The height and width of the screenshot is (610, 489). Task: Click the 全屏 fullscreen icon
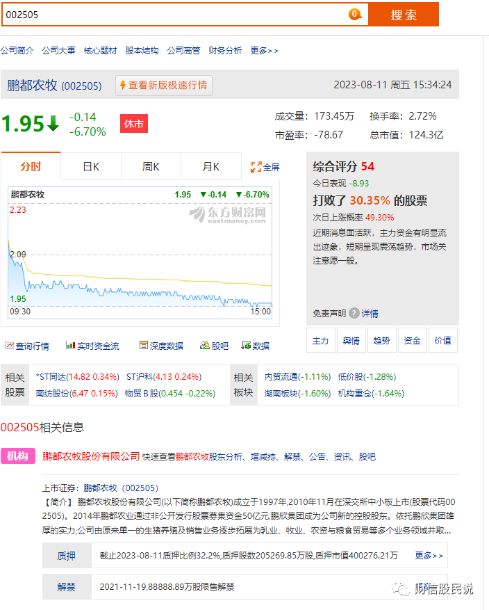(x=256, y=168)
